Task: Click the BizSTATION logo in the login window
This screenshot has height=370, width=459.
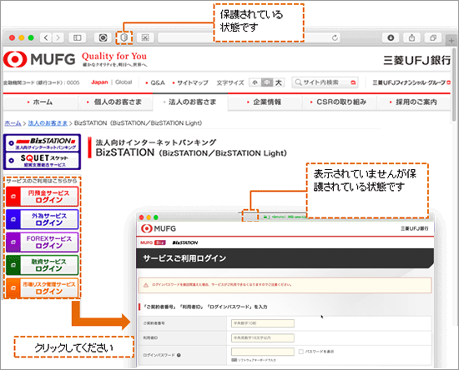Action: (185, 242)
